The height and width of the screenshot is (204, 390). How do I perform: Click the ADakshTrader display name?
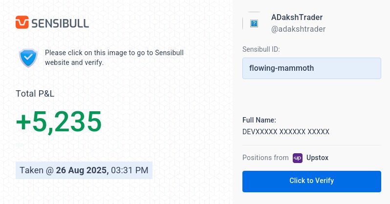point(297,17)
